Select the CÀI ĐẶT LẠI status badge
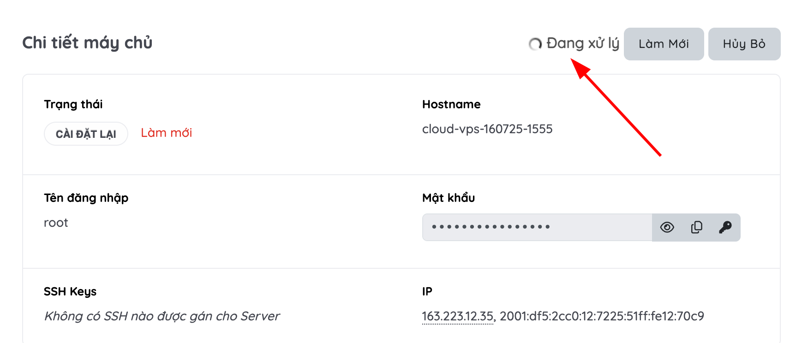Screen dimensions: 790x343 [x=86, y=134]
